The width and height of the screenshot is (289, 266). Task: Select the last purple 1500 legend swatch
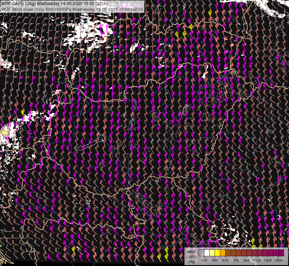pos(281,253)
